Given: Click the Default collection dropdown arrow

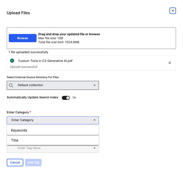Looking at the screenshot, I should click(x=94, y=85).
